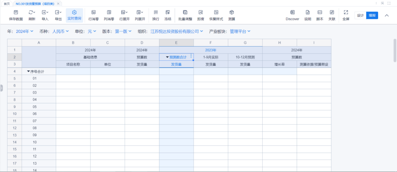
Task: Close the NO.301发货量预算 tab
Action: [x=58, y=4]
